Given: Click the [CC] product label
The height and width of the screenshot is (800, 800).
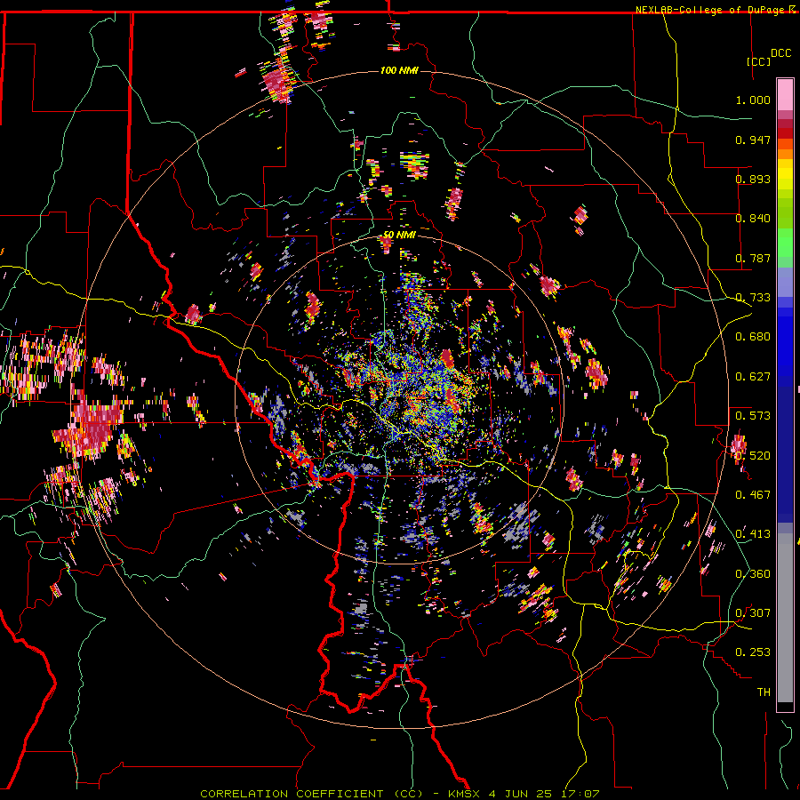Looking at the screenshot, I should (758, 61).
